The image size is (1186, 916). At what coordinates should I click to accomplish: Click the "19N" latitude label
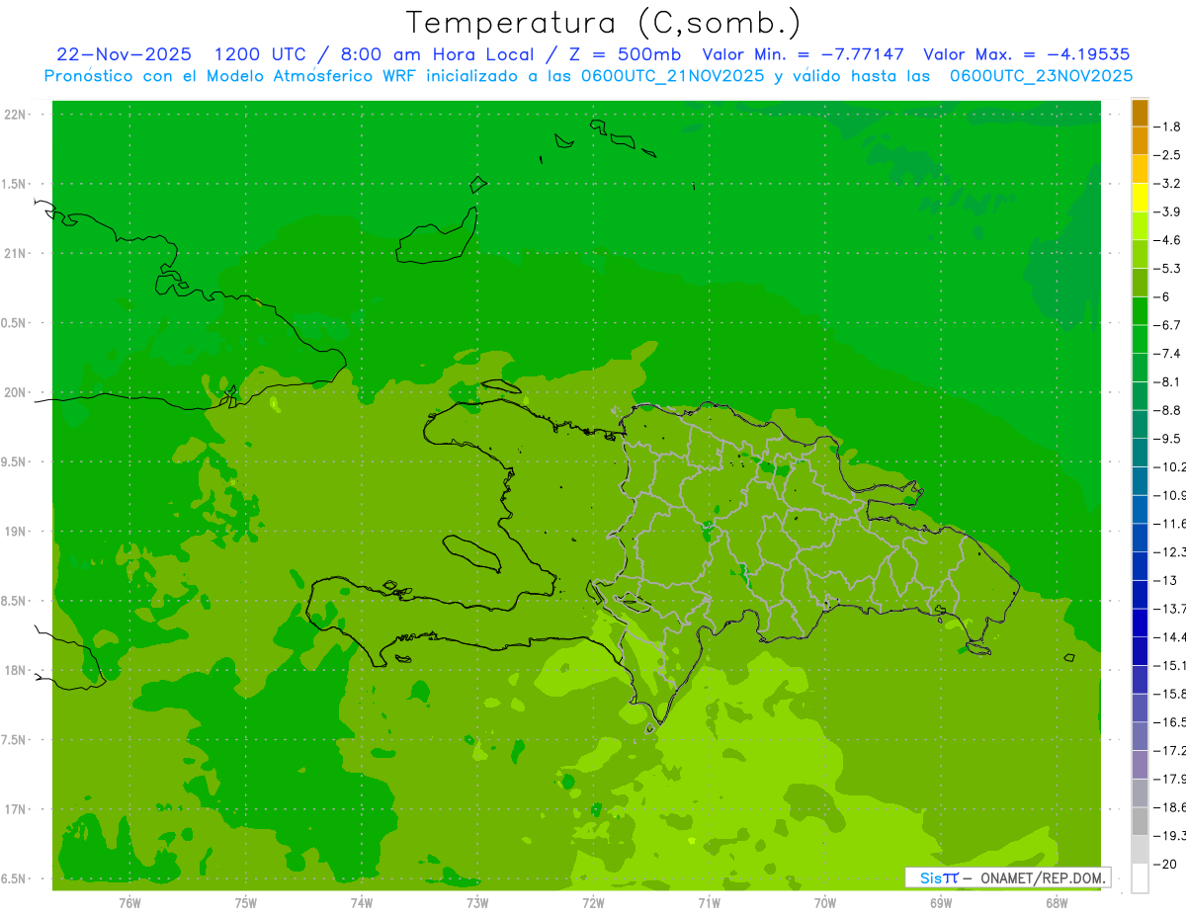click(x=17, y=532)
